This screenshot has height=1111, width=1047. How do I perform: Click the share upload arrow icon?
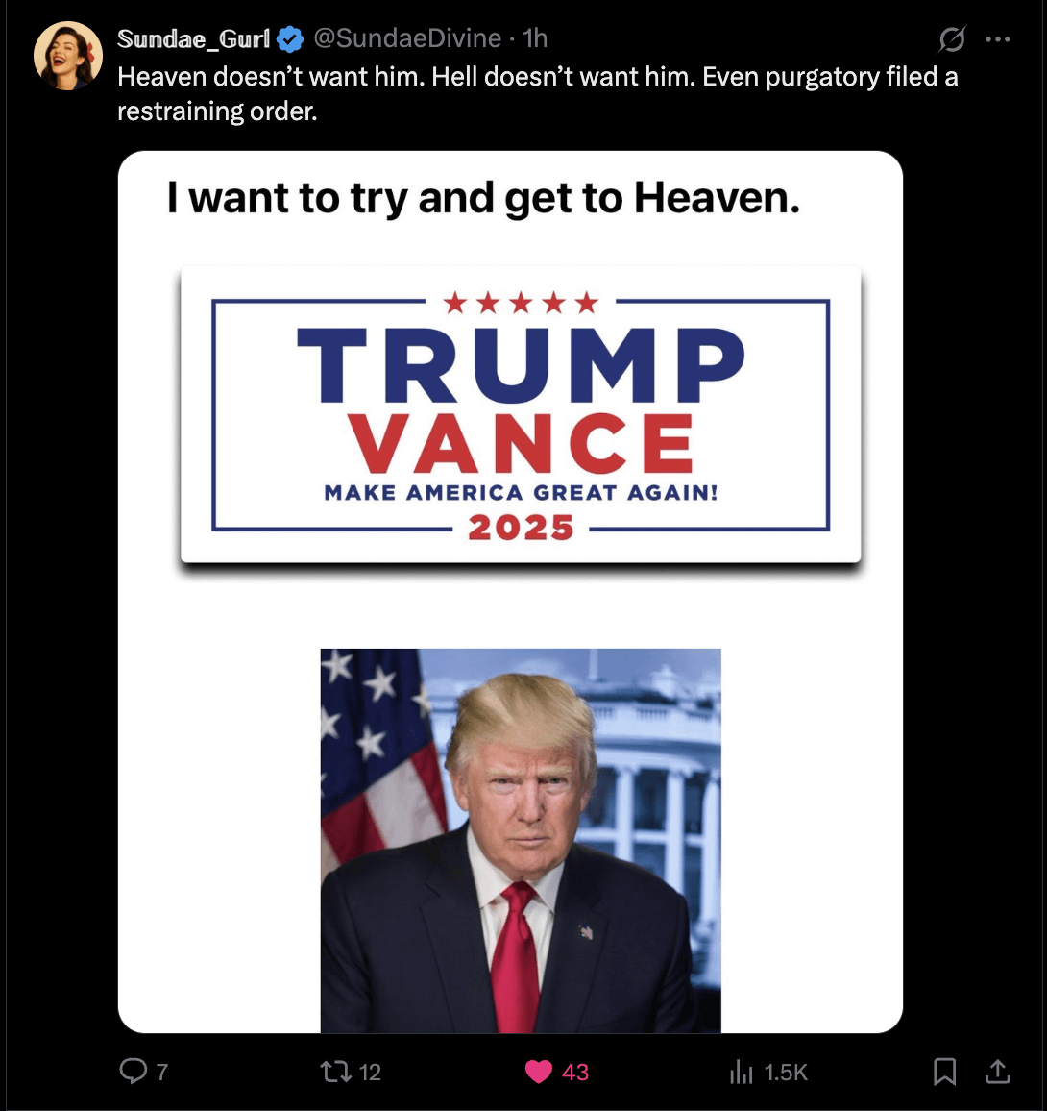pos(997,1072)
